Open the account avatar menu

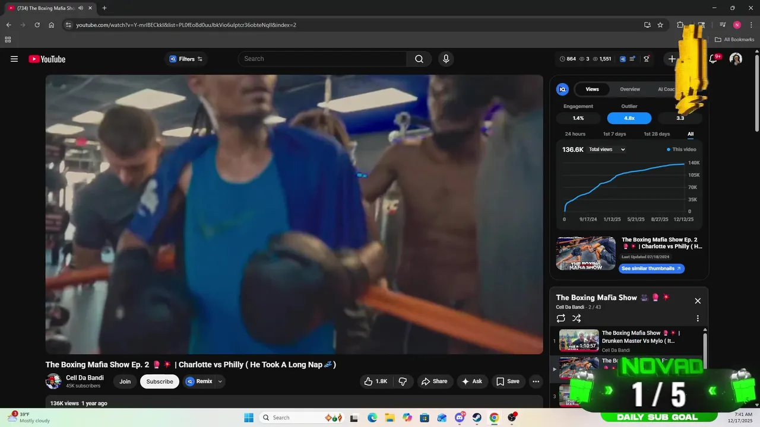[x=736, y=59]
